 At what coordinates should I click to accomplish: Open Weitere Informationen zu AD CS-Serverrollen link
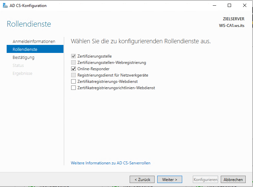(x=110, y=163)
